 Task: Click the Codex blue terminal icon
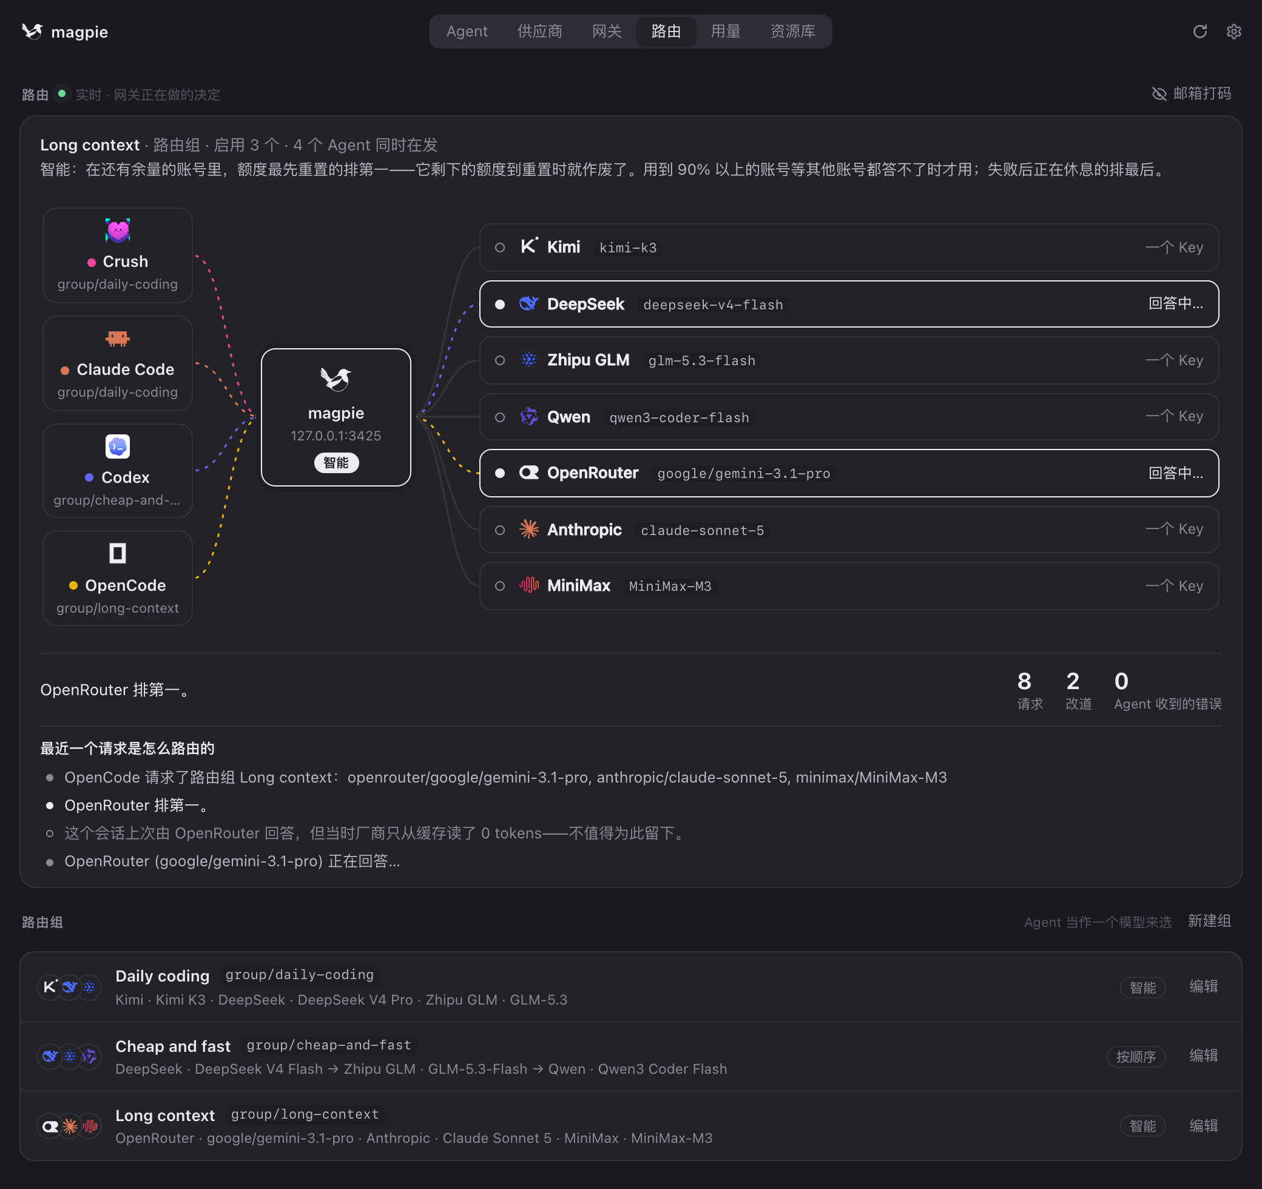coord(118,446)
